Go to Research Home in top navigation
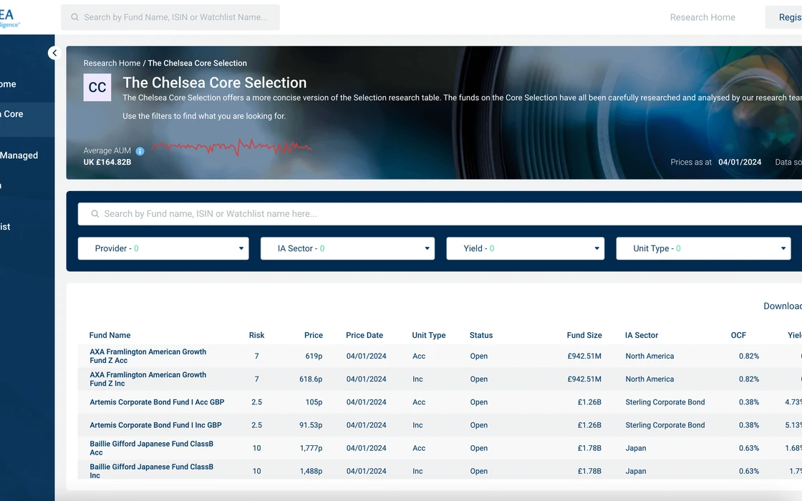The image size is (802, 501). click(x=702, y=17)
